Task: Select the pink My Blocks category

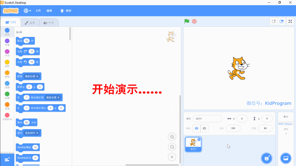Action: click(7, 115)
